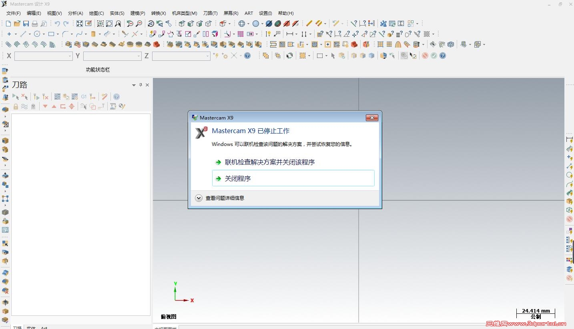Undo the last action
This screenshot has width=574, height=329.
point(57,24)
